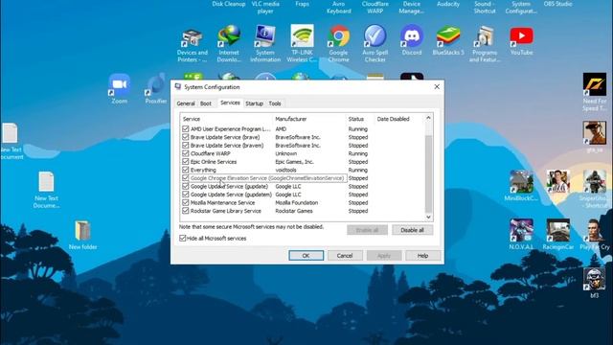The image size is (613, 345).
Task: Open Programs and Features shortcut
Action: (x=485, y=44)
